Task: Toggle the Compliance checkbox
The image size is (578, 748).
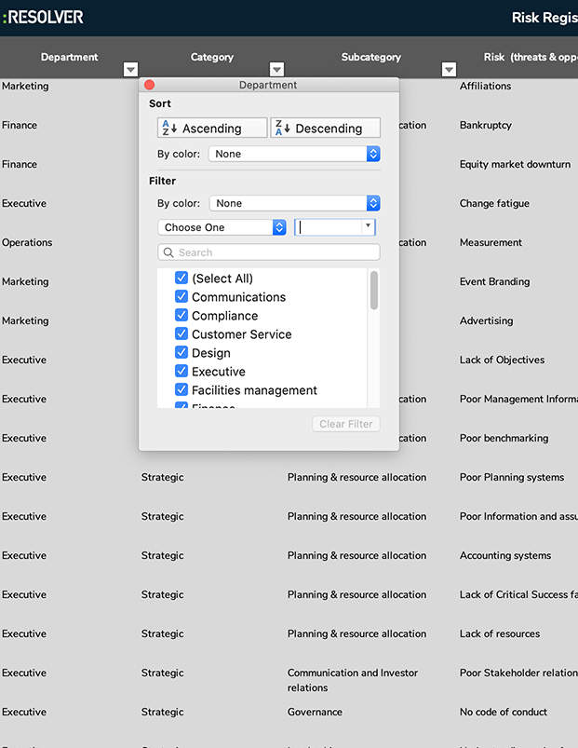Action: click(181, 316)
